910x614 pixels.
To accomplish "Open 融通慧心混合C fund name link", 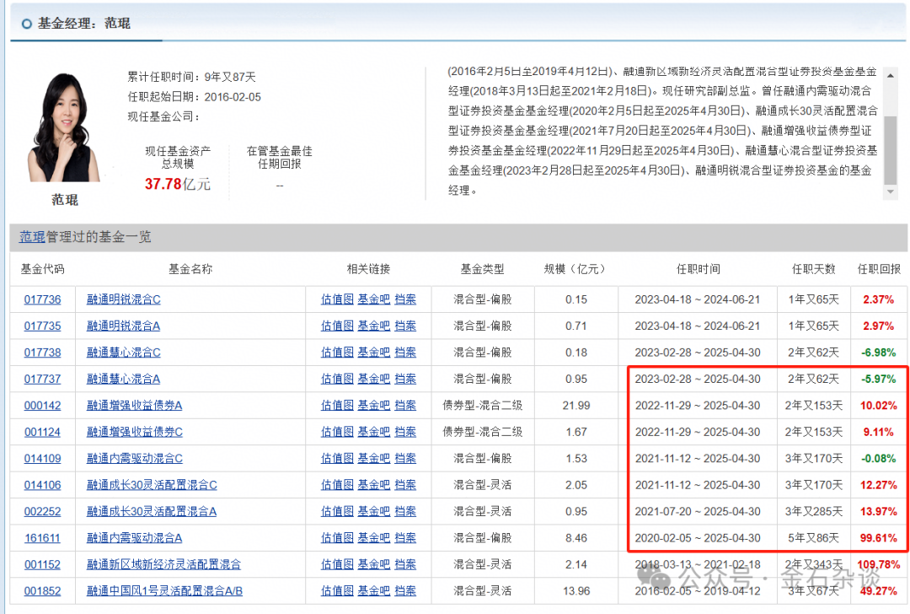I will tap(124, 353).
